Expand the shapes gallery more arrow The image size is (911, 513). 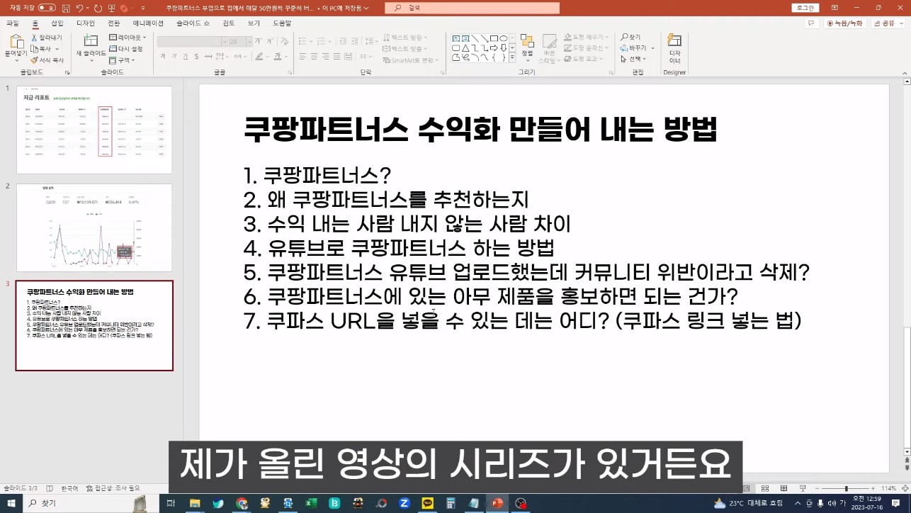pyautogui.click(x=513, y=57)
